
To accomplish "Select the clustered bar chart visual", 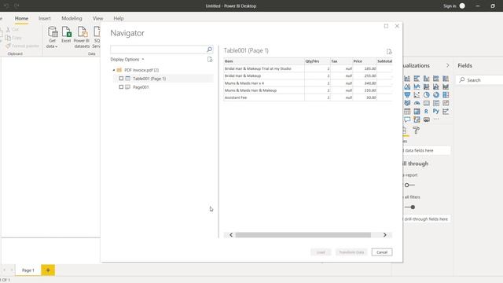I will pyautogui.click(x=417, y=79).
